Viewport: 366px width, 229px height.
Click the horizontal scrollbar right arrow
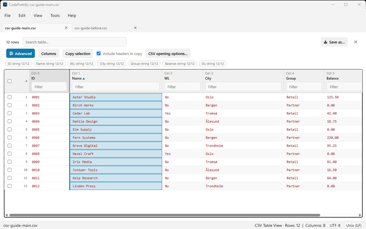[x=360, y=215]
